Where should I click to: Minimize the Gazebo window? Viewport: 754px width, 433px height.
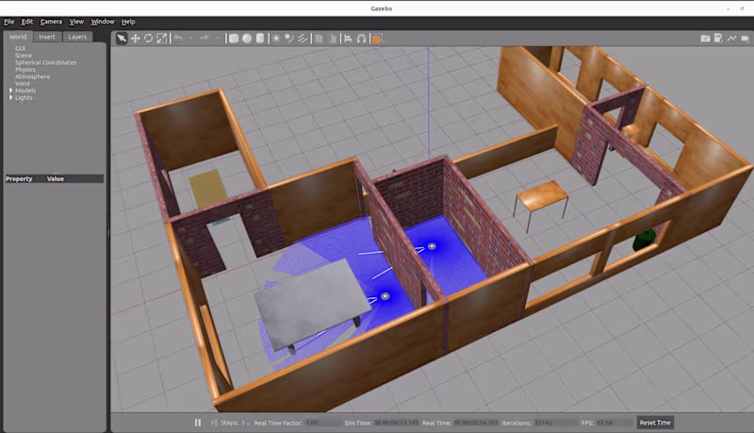[728, 8]
